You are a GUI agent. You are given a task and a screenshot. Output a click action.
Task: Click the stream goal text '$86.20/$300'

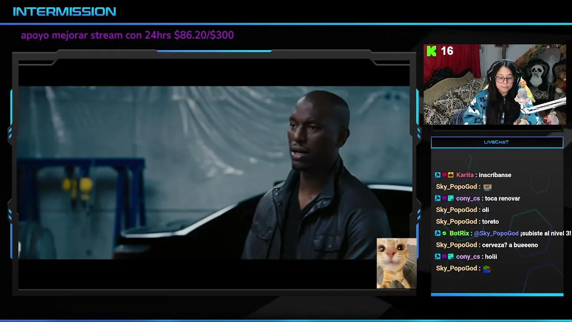pos(204,35)
